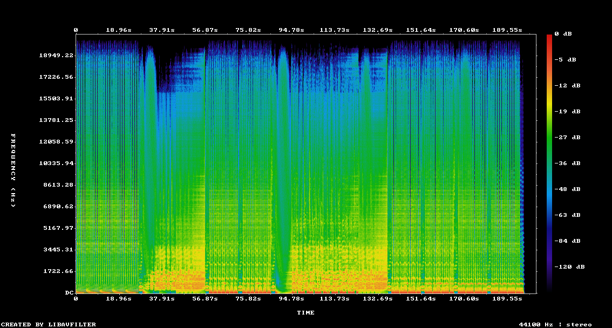Select the -48 dB legend label
The image size is (612, 328).
point(569,189)
